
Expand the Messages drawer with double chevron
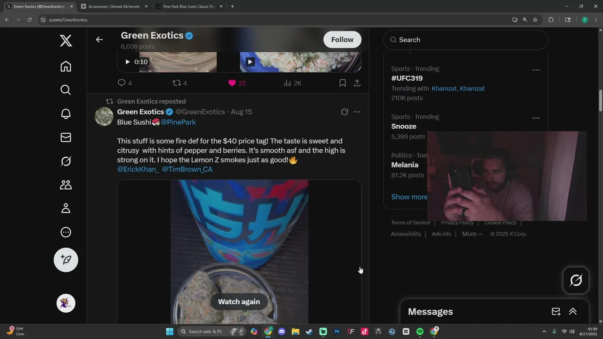click(573, 312)
